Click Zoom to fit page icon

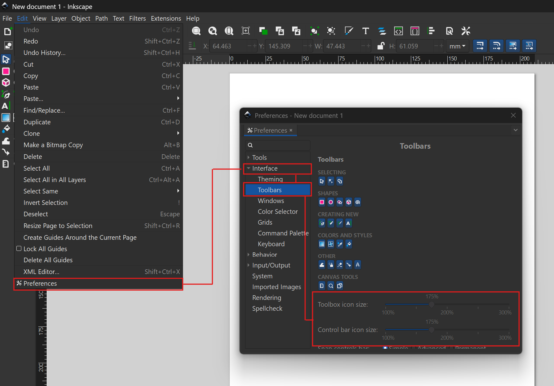pos(229,31)
